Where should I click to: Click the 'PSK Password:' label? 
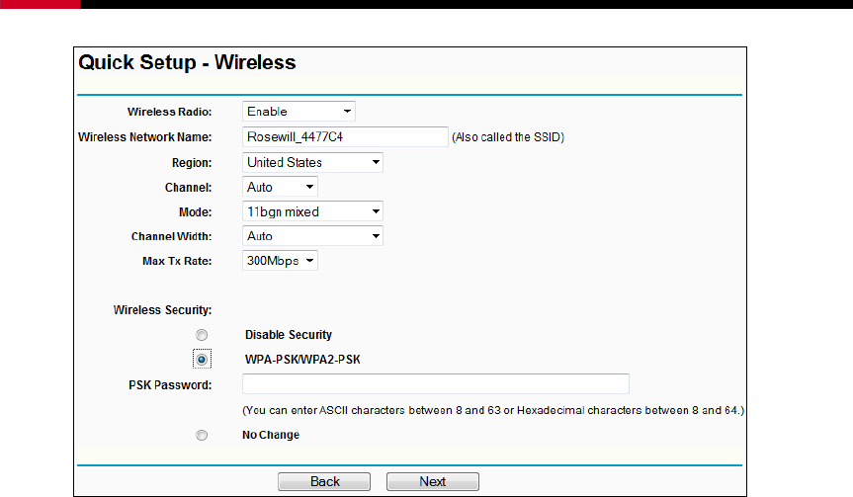170,385
